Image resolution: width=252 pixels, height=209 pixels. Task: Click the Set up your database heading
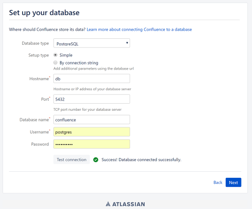44,13
